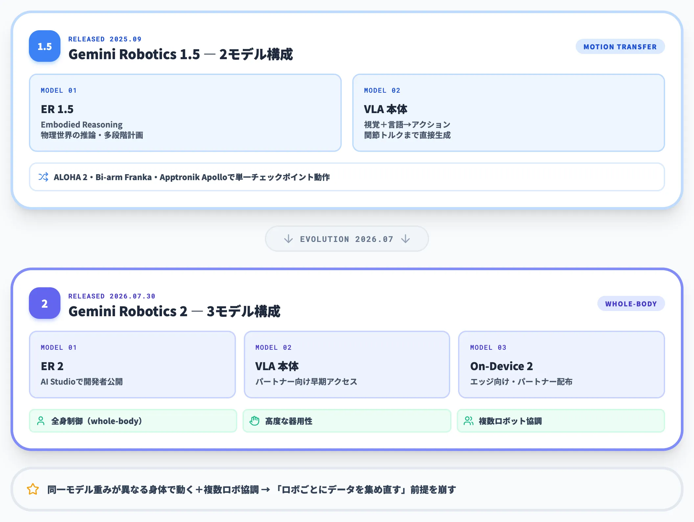Open the ER 1.5 model card
694x522 pixels.
tap(185, 113)
